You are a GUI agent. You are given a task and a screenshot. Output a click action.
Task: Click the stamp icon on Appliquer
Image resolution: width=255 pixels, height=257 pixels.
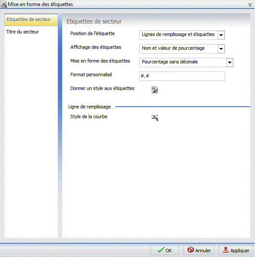click(x=225, y=250)
